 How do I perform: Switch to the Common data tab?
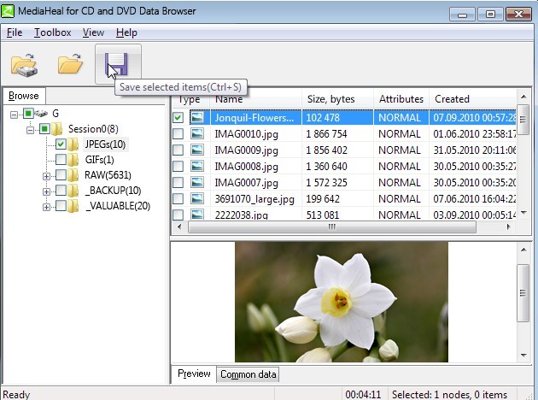click(x=248, y=374)
